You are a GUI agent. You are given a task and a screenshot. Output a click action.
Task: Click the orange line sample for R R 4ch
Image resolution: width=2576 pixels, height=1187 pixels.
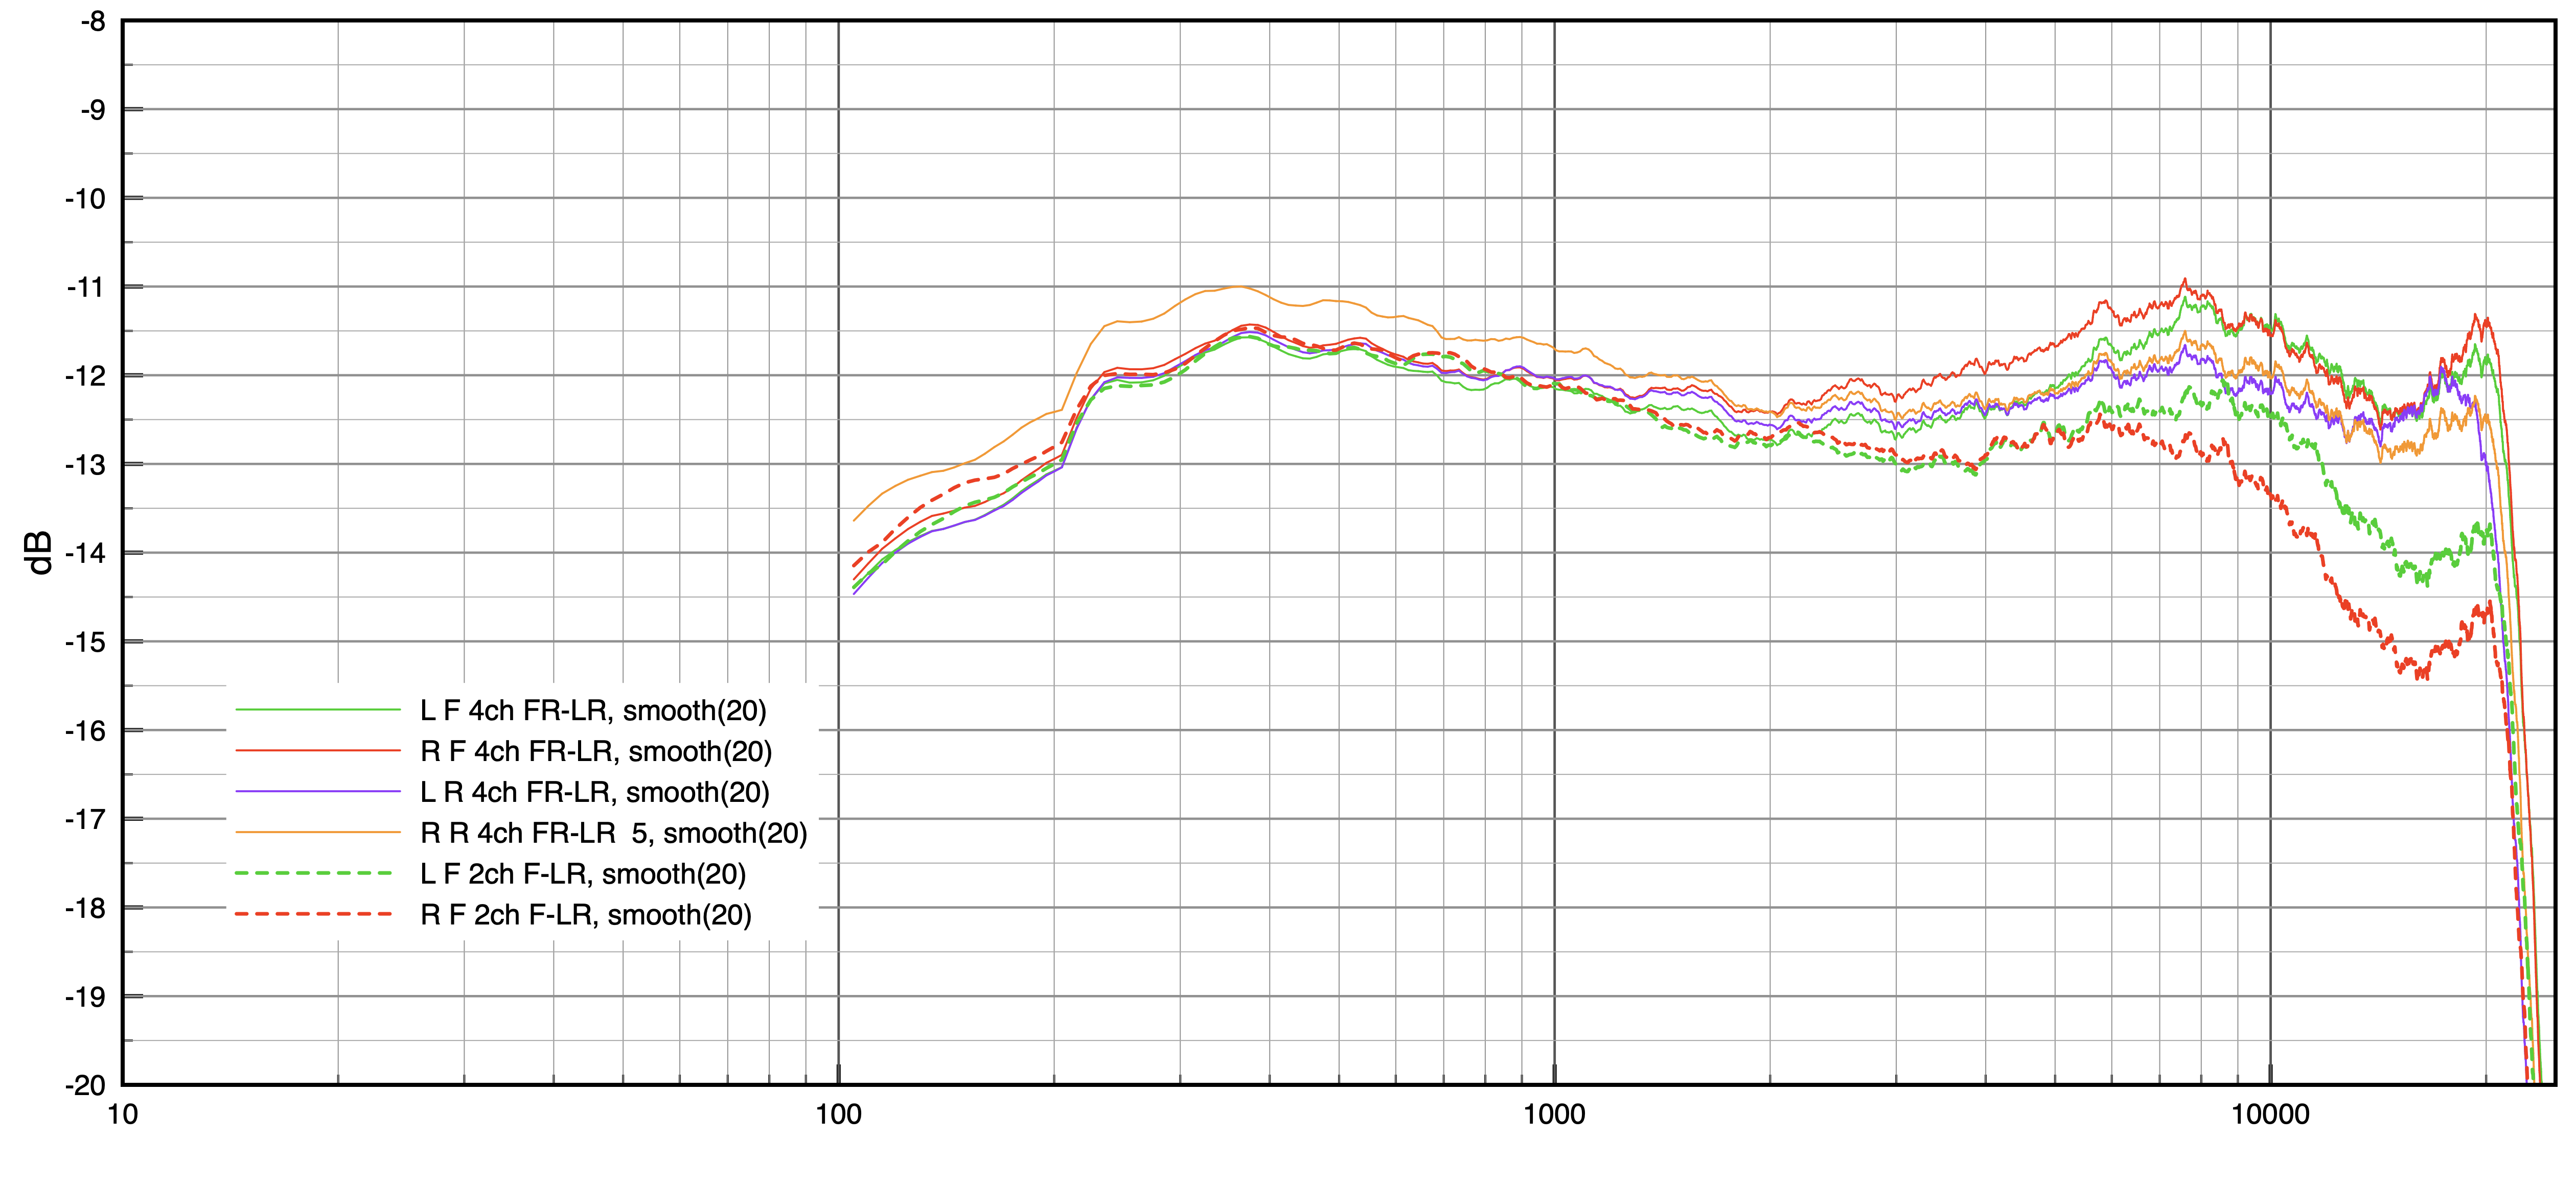[317, 833]
